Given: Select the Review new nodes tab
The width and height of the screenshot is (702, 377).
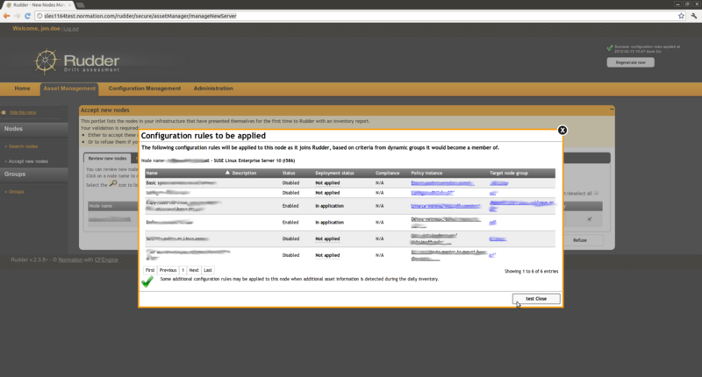Looking at the screenshot, I should click(x=107, y=159).
